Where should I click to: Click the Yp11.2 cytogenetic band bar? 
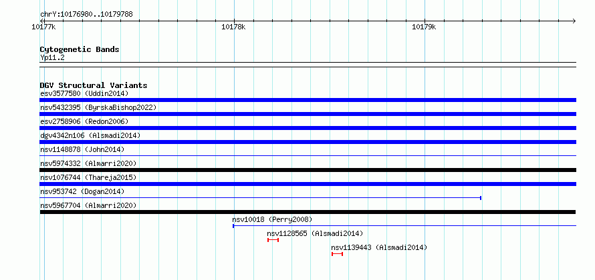(x=308, y=65)
